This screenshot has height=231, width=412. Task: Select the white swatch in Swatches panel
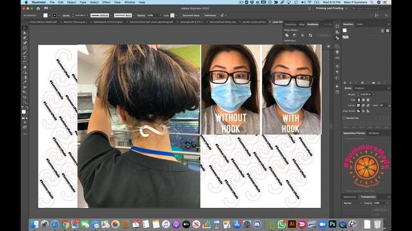click(x=345, y=31)
